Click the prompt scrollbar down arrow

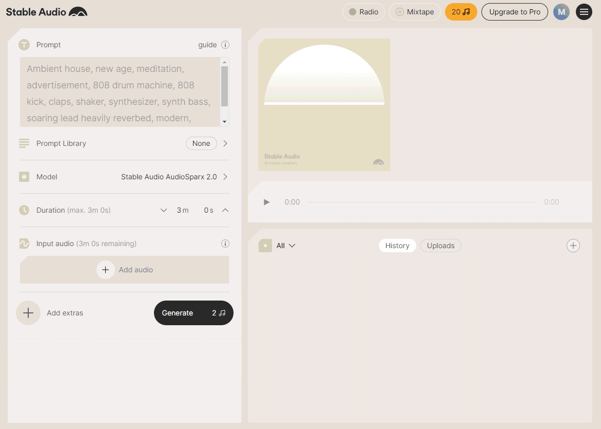click(225, 122)
